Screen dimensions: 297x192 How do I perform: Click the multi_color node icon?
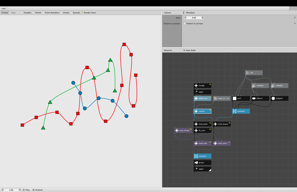coord(196,143)
